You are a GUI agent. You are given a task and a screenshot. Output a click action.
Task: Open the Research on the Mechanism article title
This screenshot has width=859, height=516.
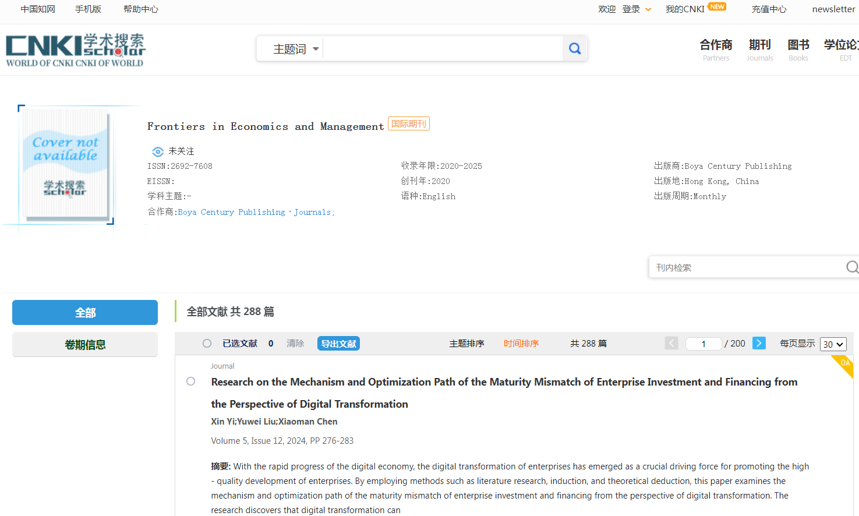point(504,393)
